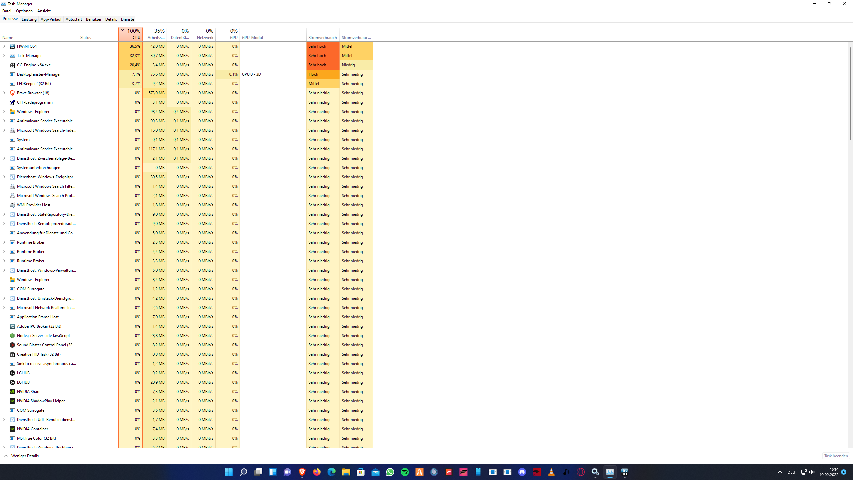Open Spotify from the taskbar
Screen dimensions: 853x480
click(405, 472)
